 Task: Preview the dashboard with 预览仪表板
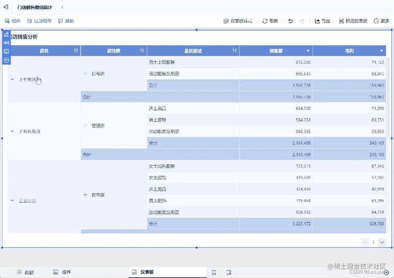[x=354, y=21]
